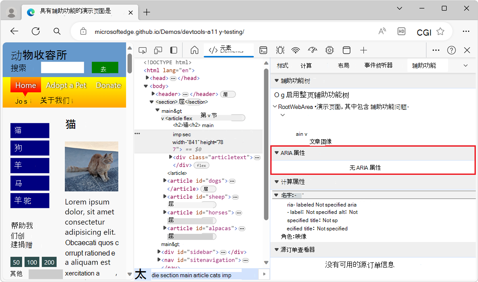Click the green 去 search button

pyautogui.click(x=105, y=68)
